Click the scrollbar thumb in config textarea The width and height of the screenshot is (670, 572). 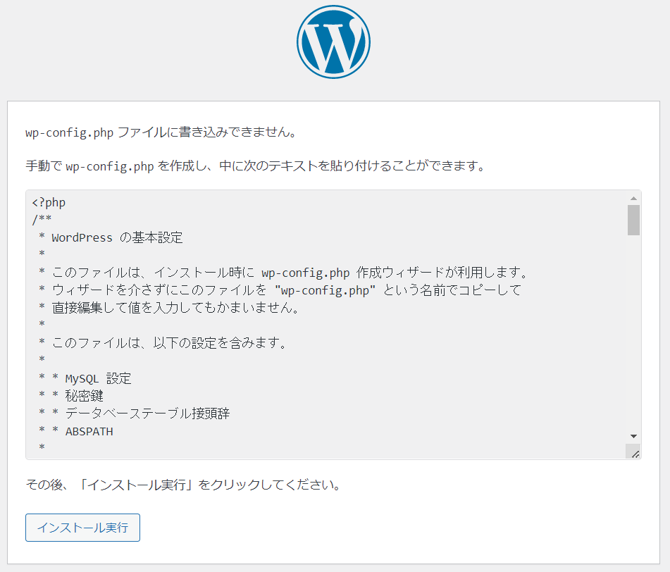click(633, 220)
